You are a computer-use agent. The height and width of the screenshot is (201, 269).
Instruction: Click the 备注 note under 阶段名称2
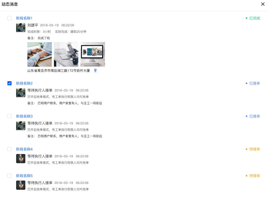point(65,103)
